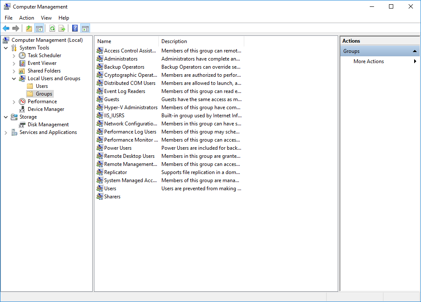Expand the Task Scheduler node

(x=14, y=56)
